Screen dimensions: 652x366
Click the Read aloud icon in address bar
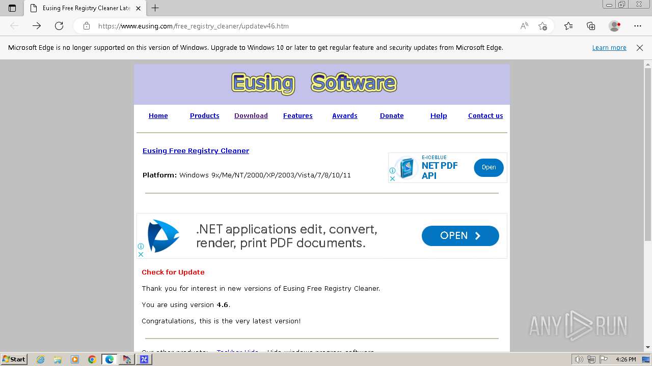pyautogui.click(x=524, y=26)
